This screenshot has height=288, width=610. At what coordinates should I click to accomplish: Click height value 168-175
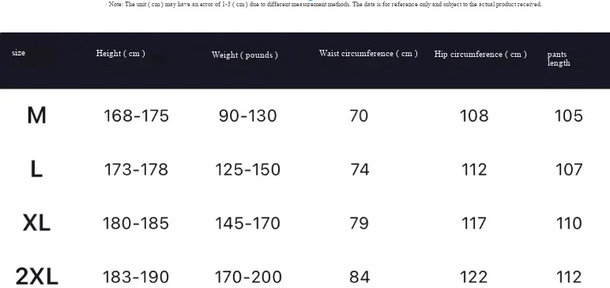[136, 116]
